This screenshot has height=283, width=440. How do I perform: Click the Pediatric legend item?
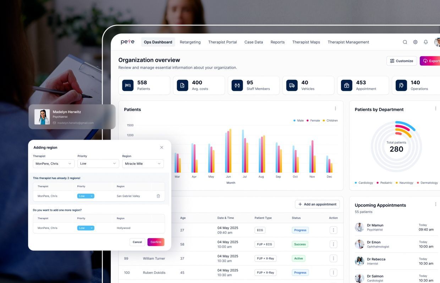pos(384,183)
